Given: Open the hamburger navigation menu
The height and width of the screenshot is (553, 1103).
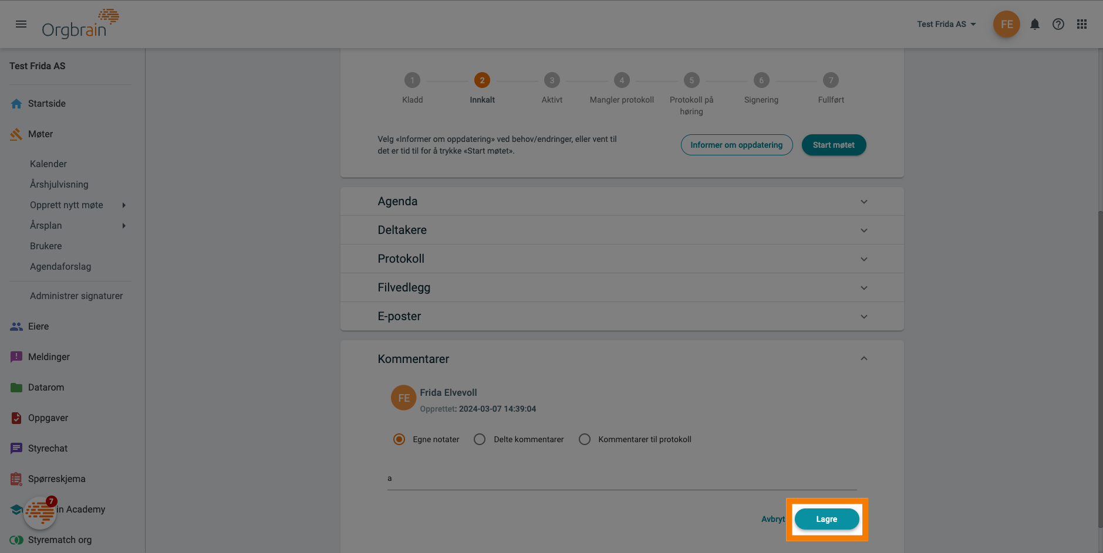Looking at the screenshot, I should 21,24.
